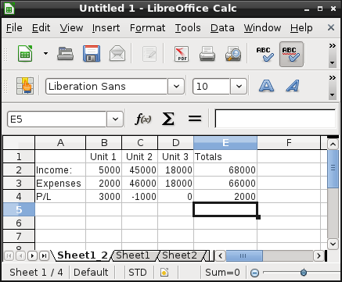
Task: Open the Data menu
Action: tap(222, 27)
